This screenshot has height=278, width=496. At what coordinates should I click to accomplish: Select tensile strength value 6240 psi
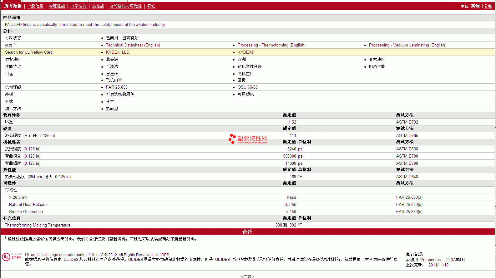click(295, 149)
